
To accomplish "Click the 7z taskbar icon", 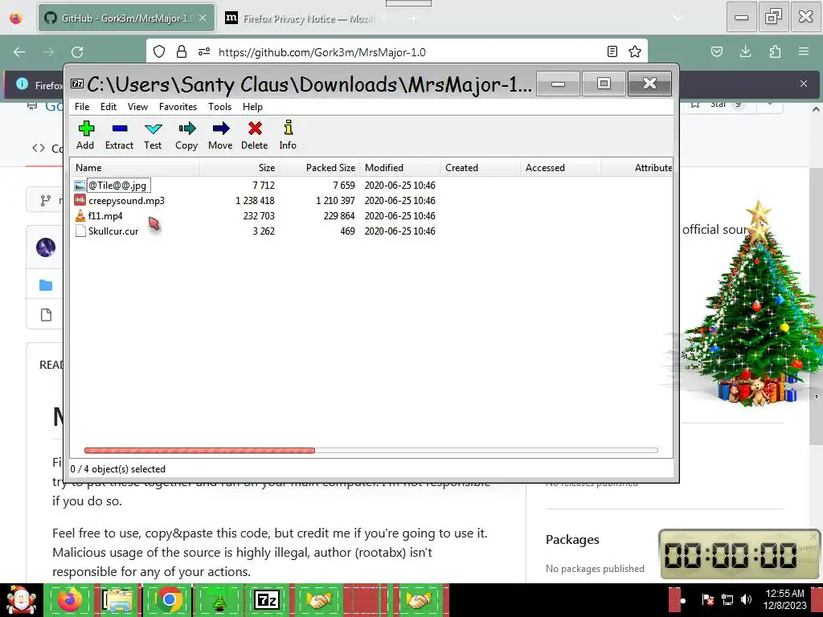I will pyautogui.click(x=266, y=599).
